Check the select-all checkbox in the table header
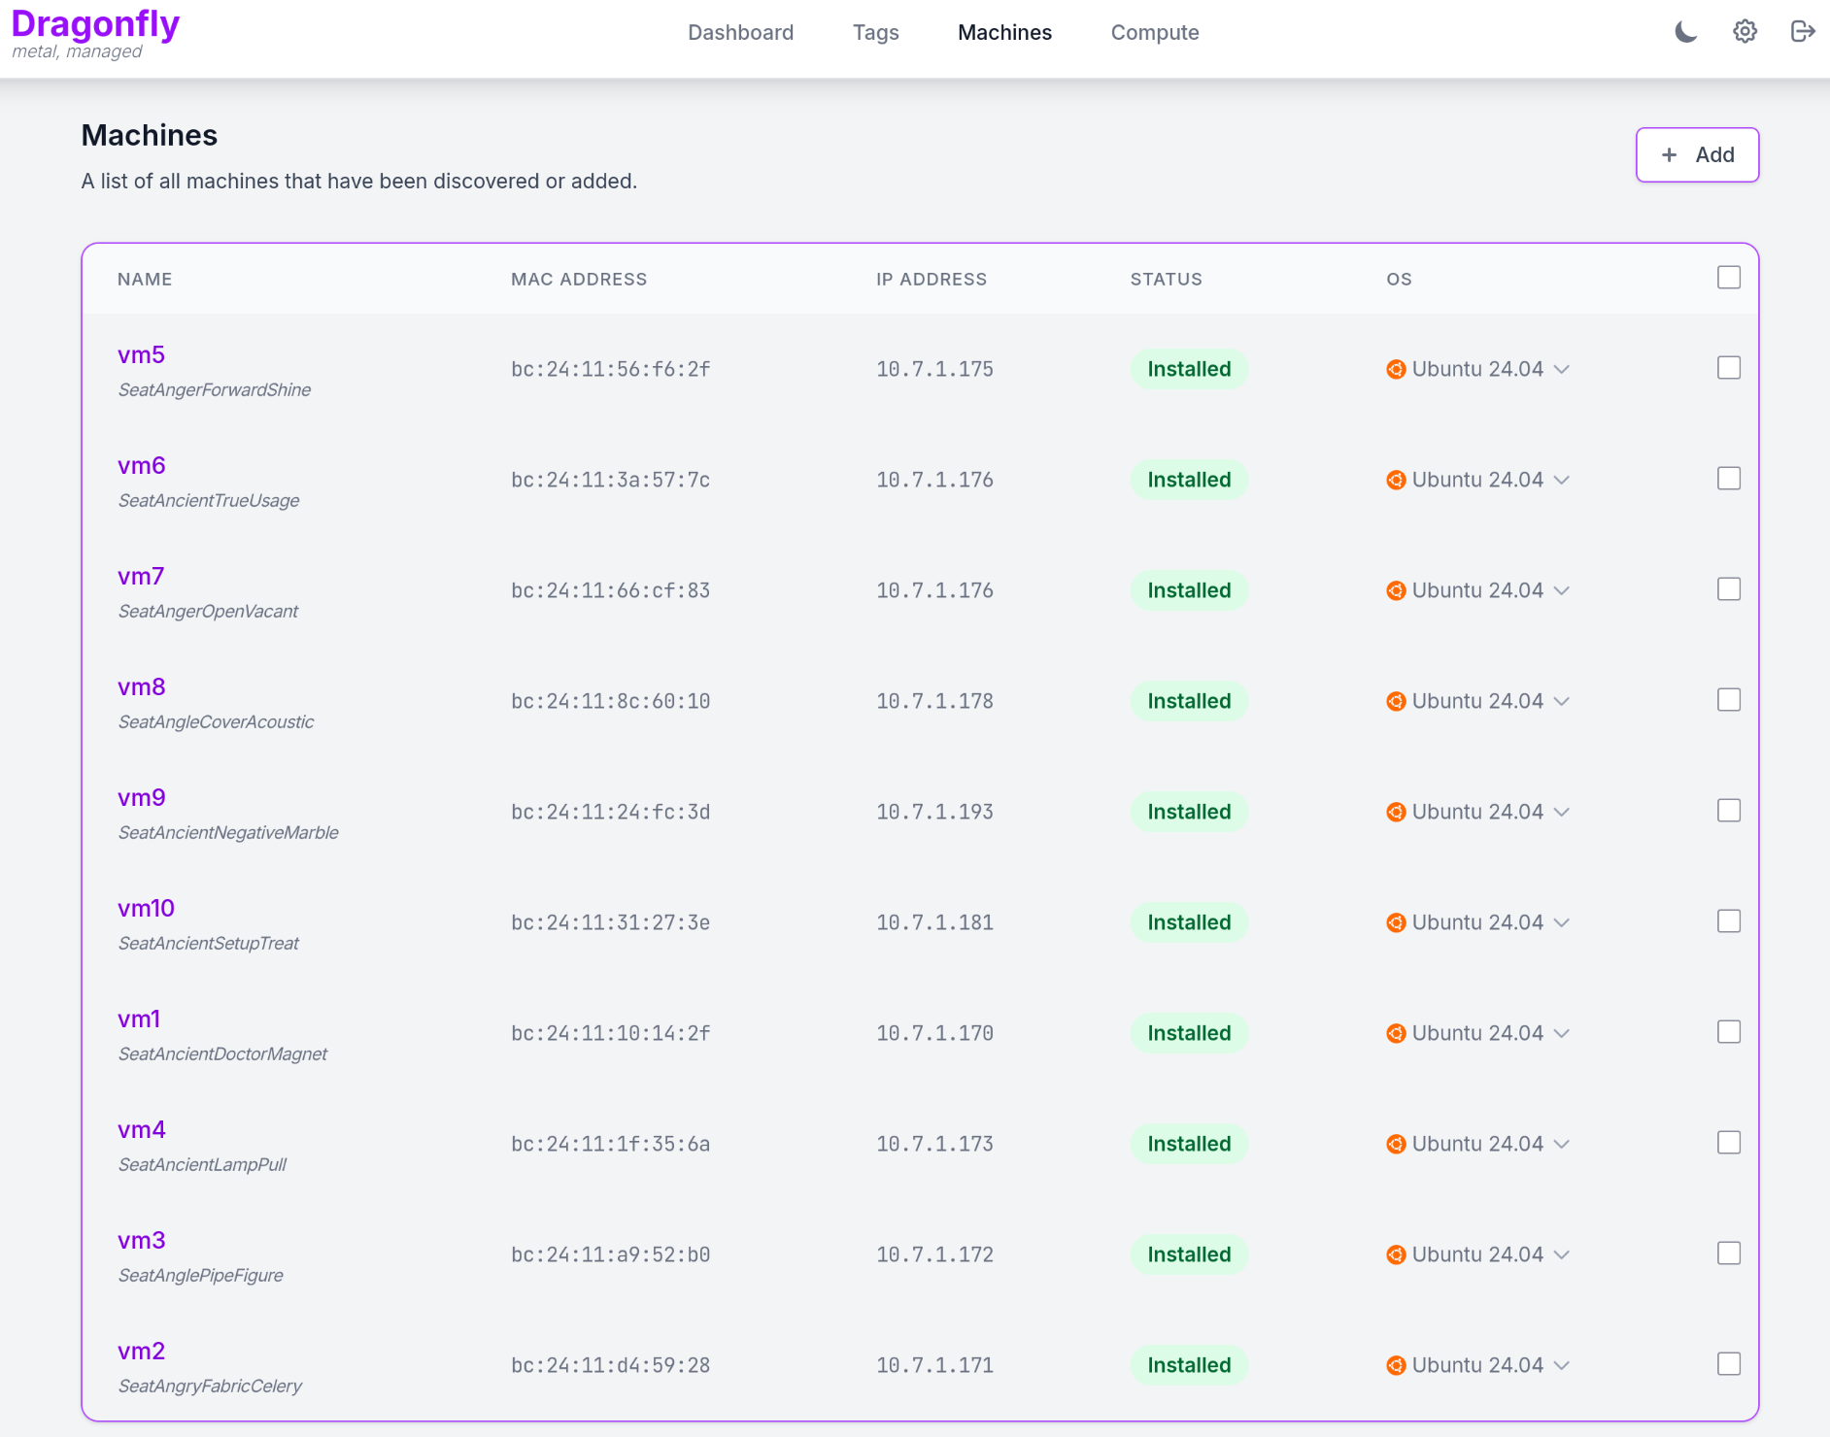The height and width of the screenshot is (1437, 1830). (x=1728, y=277)
